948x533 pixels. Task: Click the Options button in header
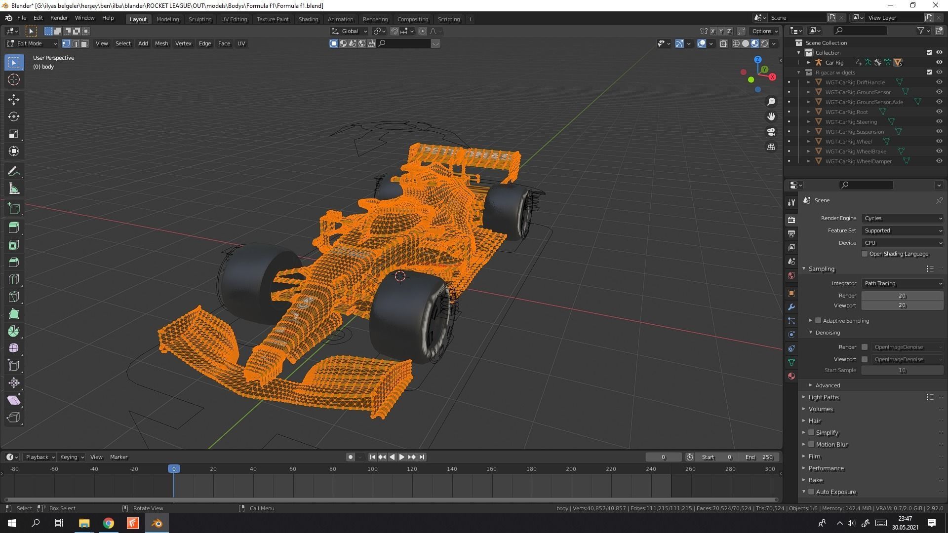click(764, 31)
